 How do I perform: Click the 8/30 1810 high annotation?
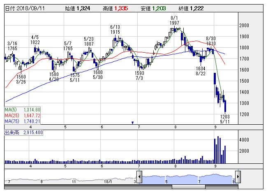[x=211, y=41]
